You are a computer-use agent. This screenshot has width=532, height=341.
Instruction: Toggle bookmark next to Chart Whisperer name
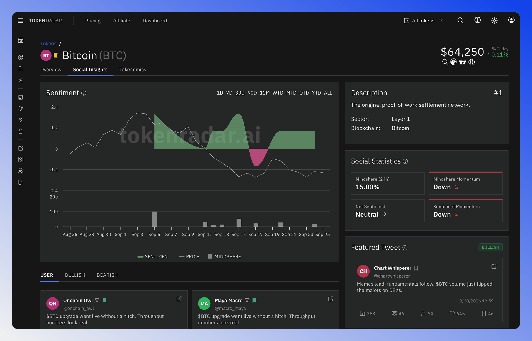[416, 268]
